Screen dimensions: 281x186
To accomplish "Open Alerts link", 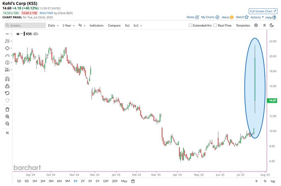I will (227, 17).
